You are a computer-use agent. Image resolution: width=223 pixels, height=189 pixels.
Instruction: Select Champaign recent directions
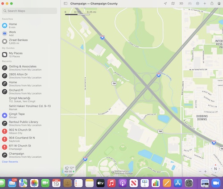pos(30,155)
